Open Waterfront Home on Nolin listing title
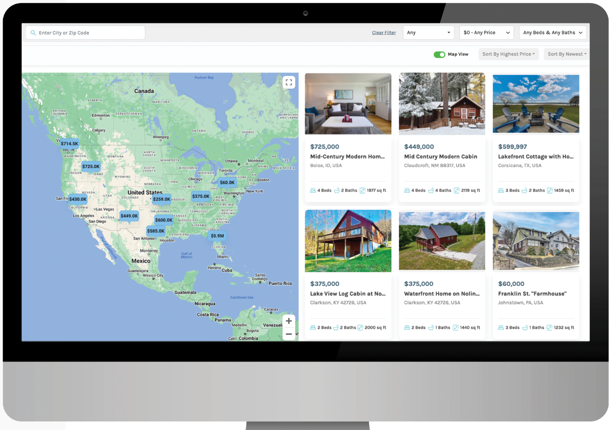Viewport: 611px width, 430px height. (x=442, y=294)
